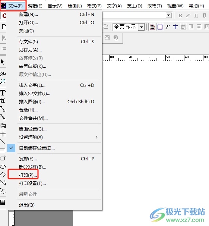
Task: Select the diagonal line drawing tool
Action: click(x=3, y=142)
